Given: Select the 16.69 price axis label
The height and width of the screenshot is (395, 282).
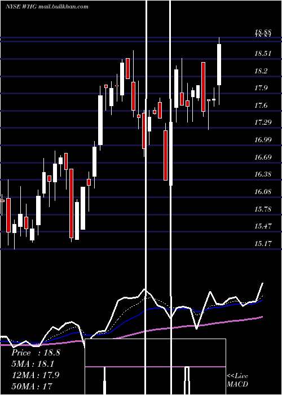Looking at the screenshot, I should tap(263, 157).
